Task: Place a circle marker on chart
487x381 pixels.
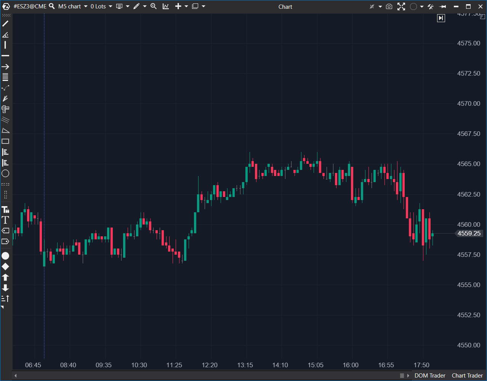Action: (5, 256)
